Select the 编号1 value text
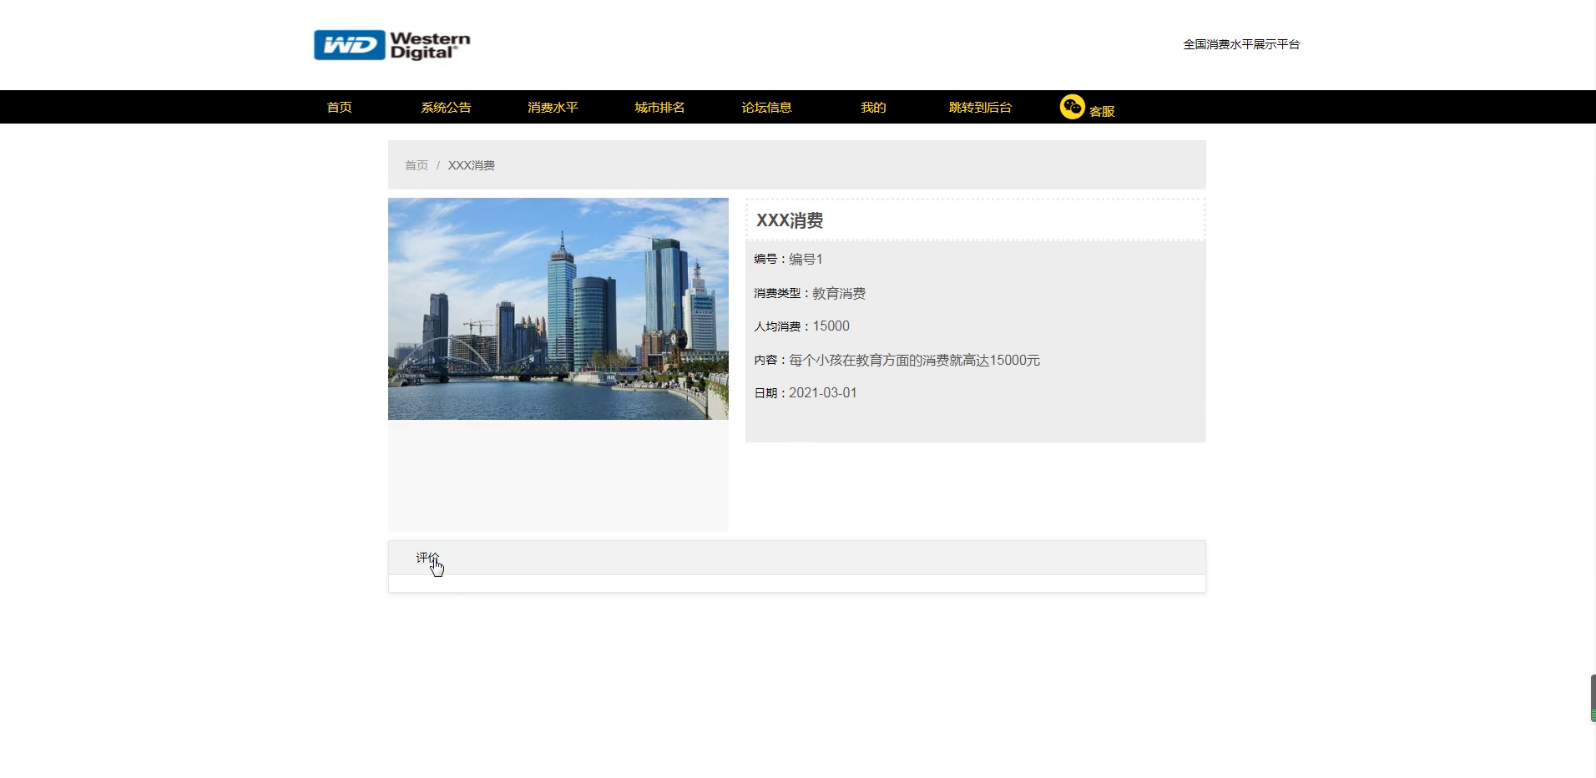The width and height of the screenshot is (1596, 778). coord(806,260)
